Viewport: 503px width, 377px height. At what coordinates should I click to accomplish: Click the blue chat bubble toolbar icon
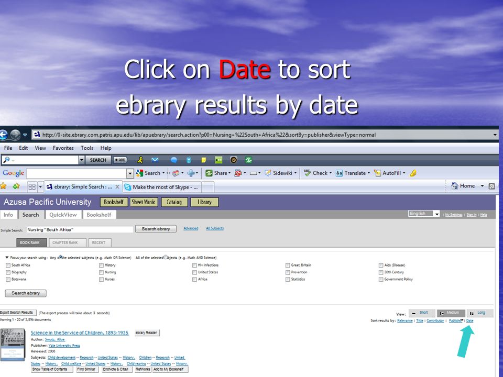click(x=174, y=160)
